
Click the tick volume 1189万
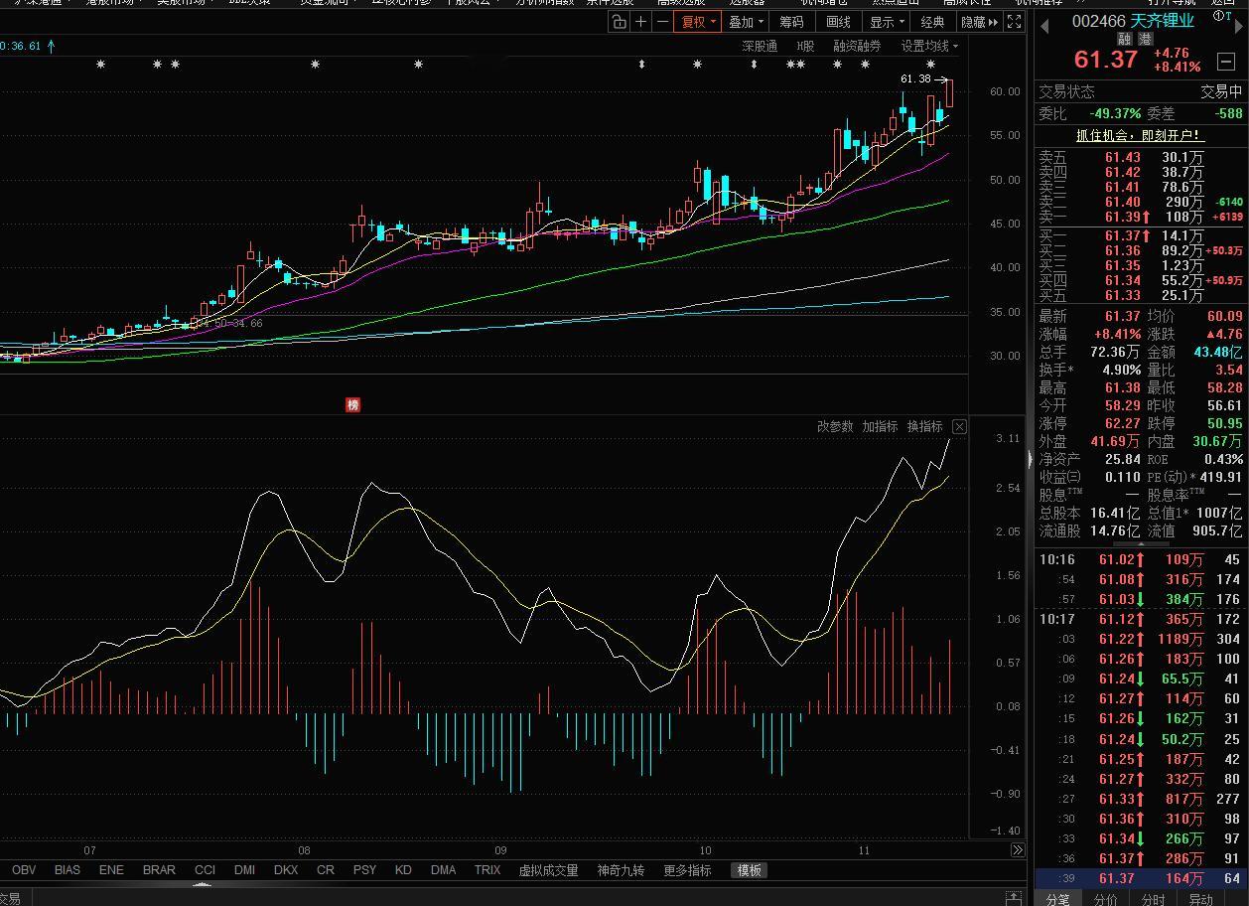[1180, 639]
